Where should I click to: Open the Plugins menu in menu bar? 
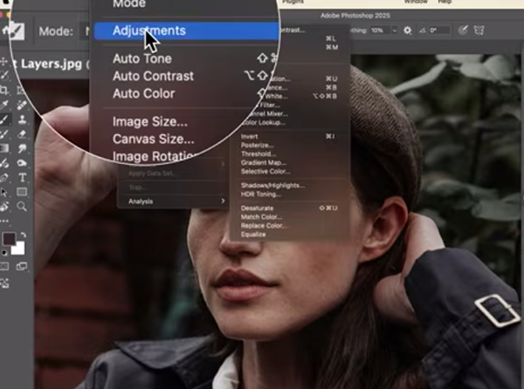tap(293, 2)
